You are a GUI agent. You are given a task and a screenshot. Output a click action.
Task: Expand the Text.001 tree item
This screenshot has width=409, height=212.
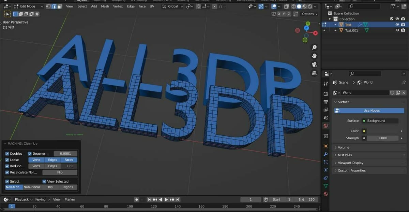335,30
